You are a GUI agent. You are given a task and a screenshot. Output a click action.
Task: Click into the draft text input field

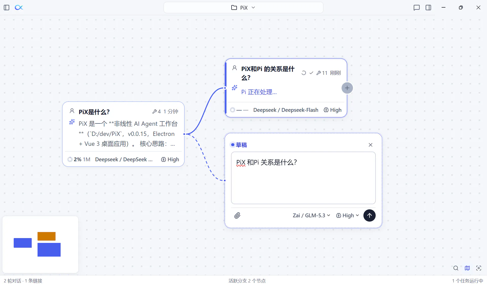[303, 178]
